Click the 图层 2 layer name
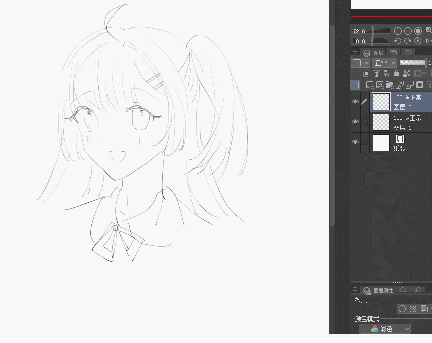This screenshot has height=343, width=432. [x=402, y=107]
